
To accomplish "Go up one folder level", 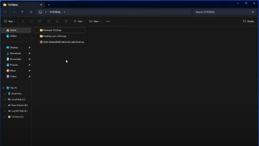I will (x=22, y=12).
